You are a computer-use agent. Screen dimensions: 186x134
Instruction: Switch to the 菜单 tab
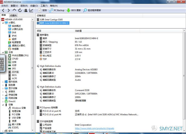tap(4, 15)
